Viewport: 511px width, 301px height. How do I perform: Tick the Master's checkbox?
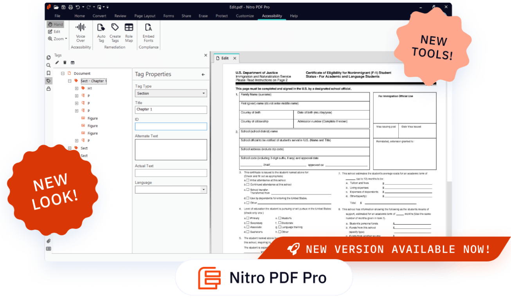pyautogui.click(x=279, y=218)
